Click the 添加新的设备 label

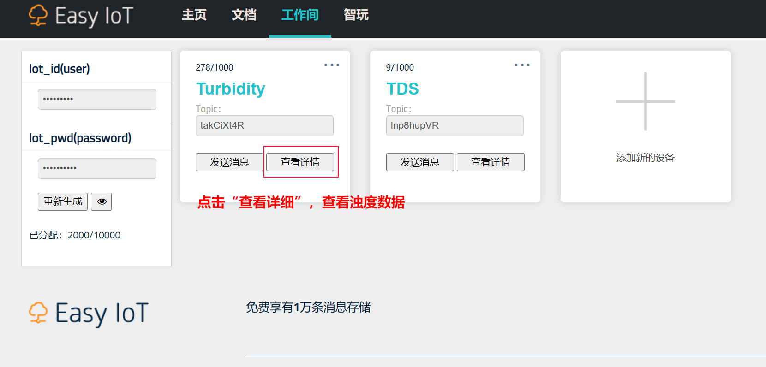(x=646, y=158)
